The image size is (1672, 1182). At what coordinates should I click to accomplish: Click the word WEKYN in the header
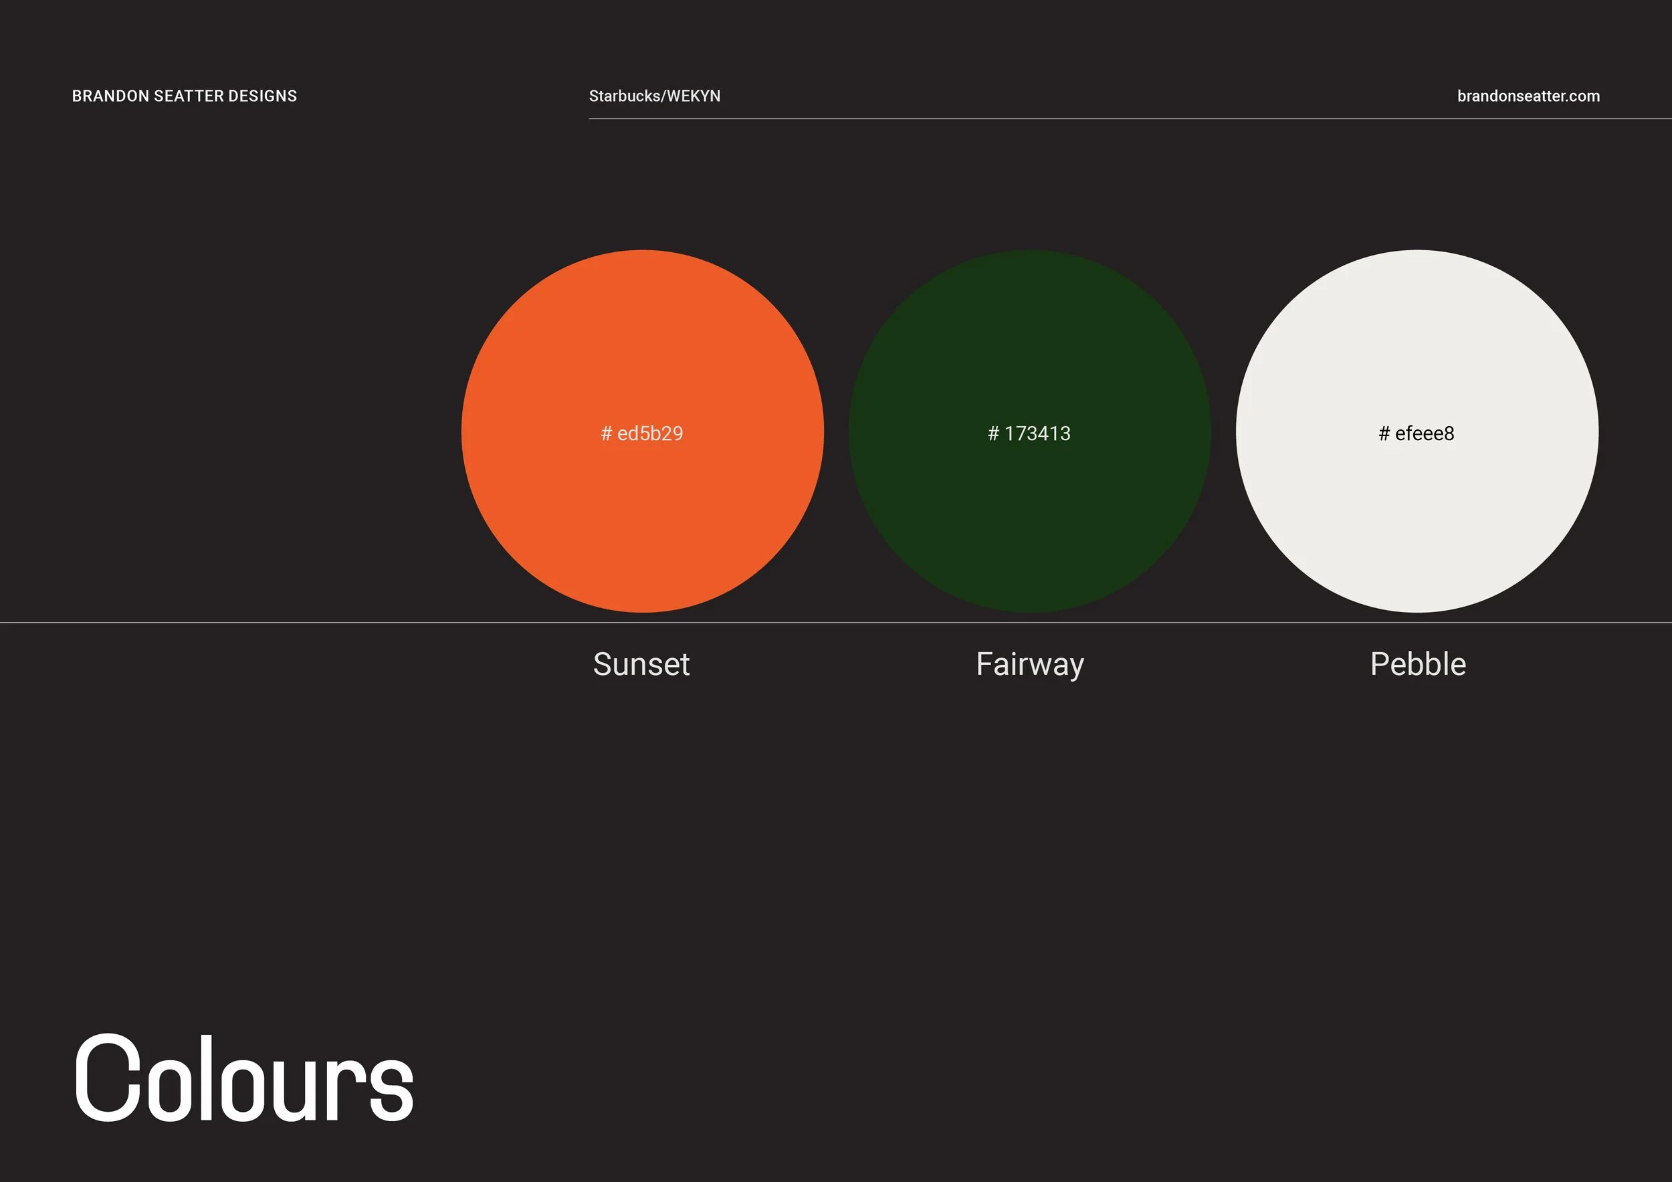pyautogui.click(x=694, y=96)
